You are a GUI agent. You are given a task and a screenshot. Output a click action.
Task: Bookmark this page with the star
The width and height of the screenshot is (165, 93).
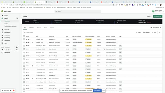pyautogui.click(x=116, y=5)
